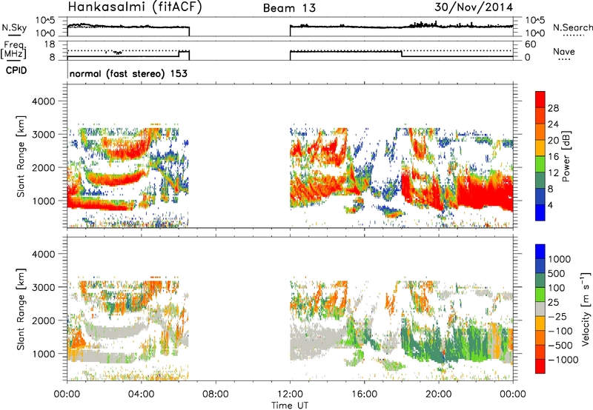Screen dimensions: 593x410
Task: Click the 'Power [dB]' colorbar label
Action: (x=566, y=156)
